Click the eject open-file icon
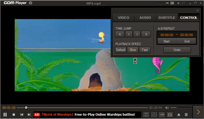Viewport: 204px width, 119px height. (179, 115)
